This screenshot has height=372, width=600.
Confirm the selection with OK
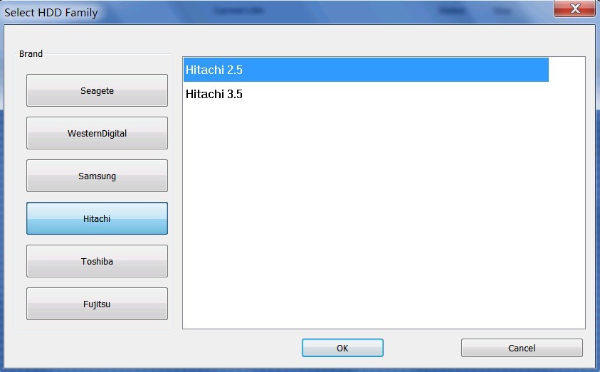(342, 348)
